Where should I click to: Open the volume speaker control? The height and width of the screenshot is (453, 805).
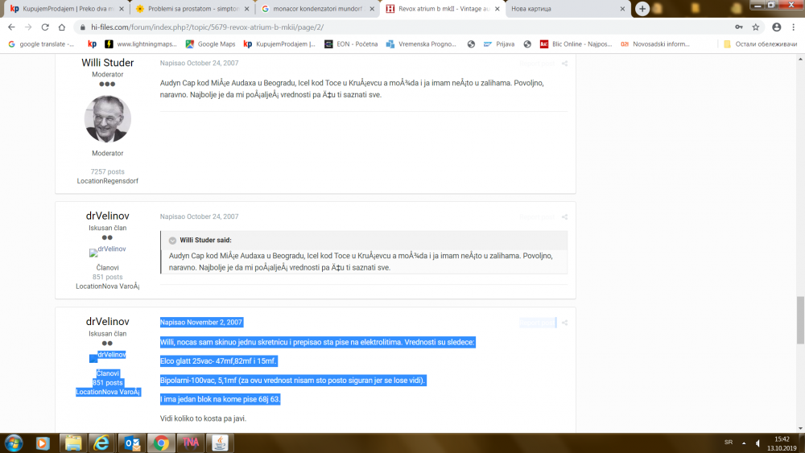(758, 443)
